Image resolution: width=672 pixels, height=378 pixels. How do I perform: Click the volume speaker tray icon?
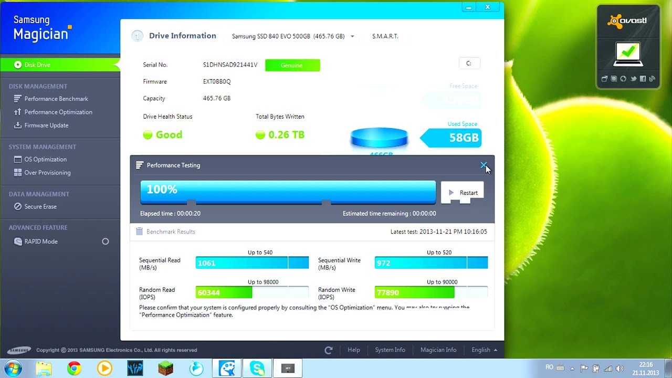coord(619,369)
